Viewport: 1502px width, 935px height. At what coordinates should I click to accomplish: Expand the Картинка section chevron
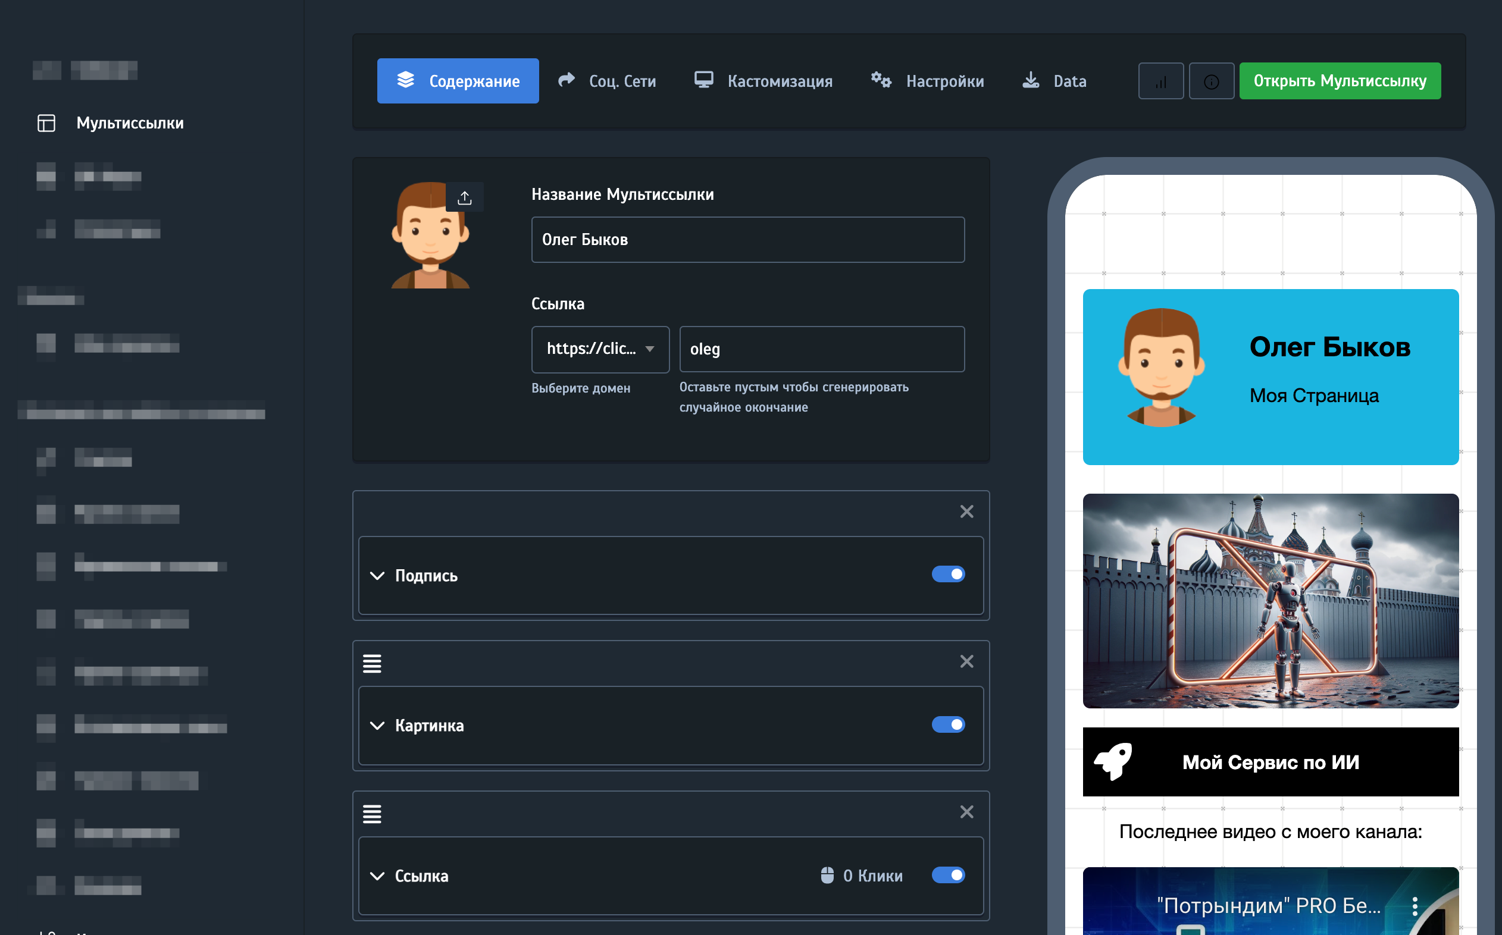pyautogui.click(x=377, y=726)
